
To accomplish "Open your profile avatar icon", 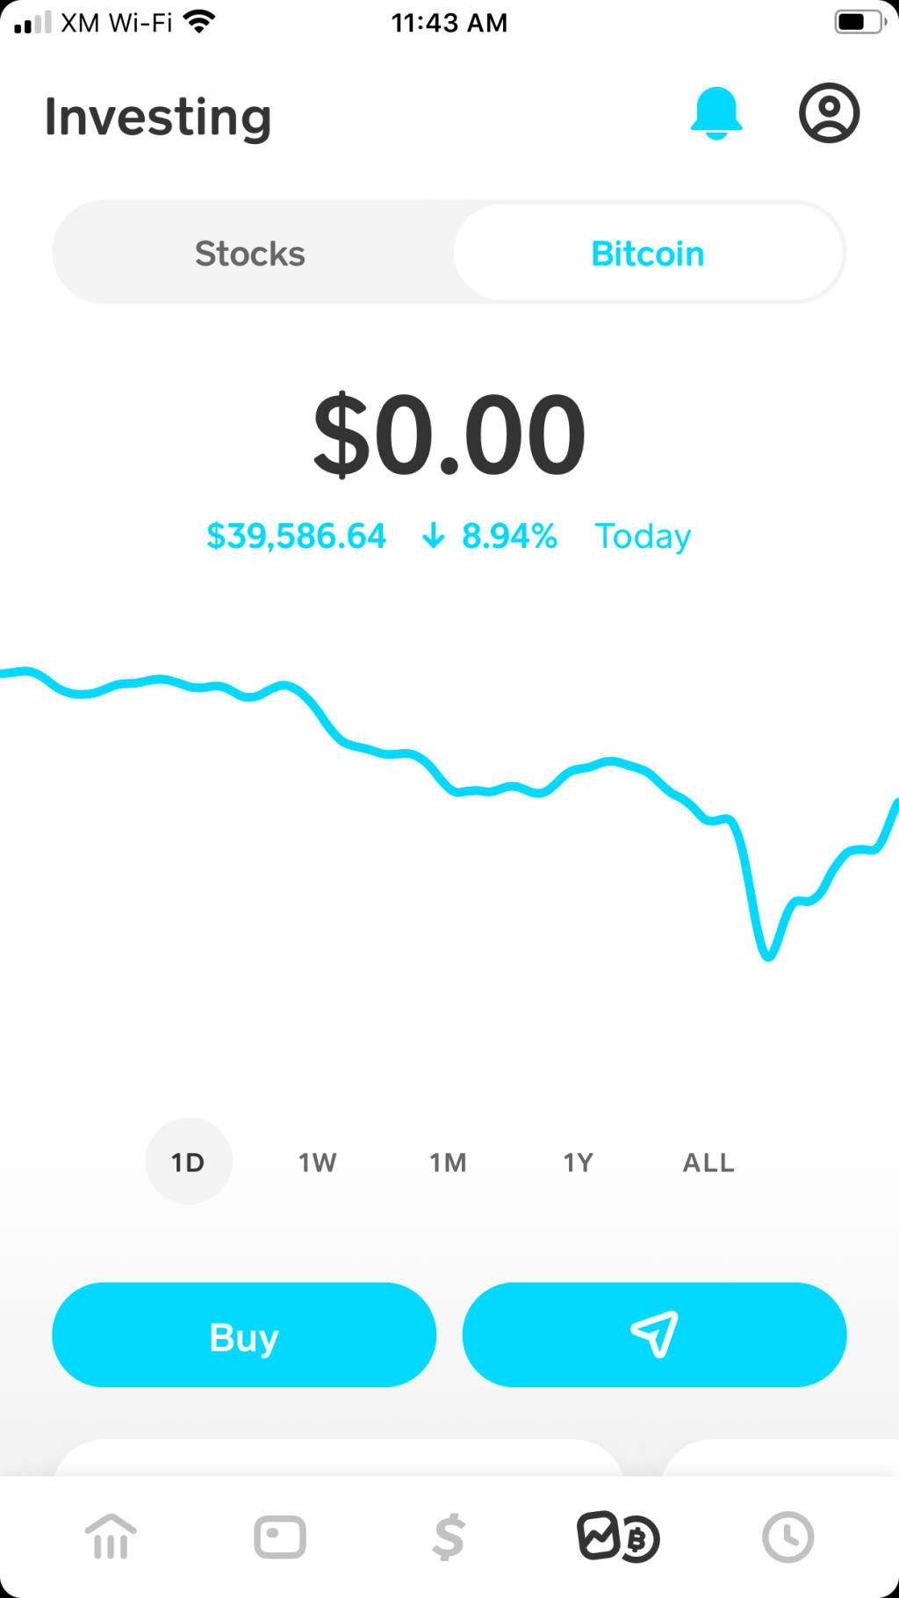I will [x=828, y=112].
